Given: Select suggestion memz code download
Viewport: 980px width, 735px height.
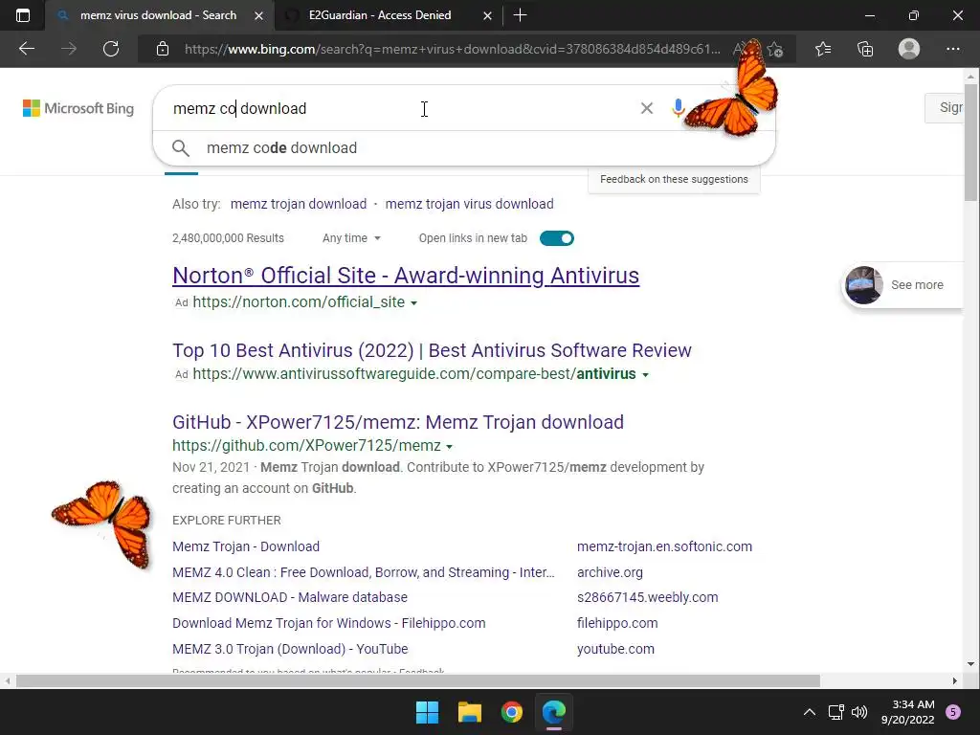Looking at the screenshot, I should point(464,148).
